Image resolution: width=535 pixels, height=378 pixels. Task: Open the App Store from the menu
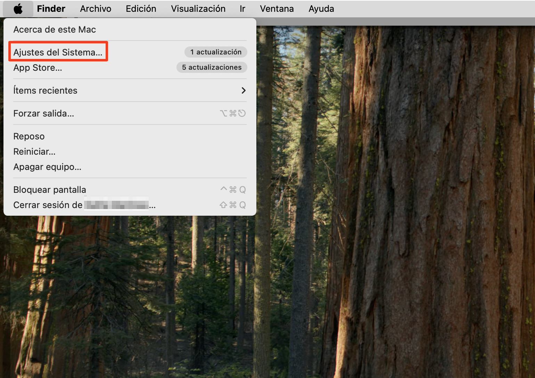[x=37, y=68]
